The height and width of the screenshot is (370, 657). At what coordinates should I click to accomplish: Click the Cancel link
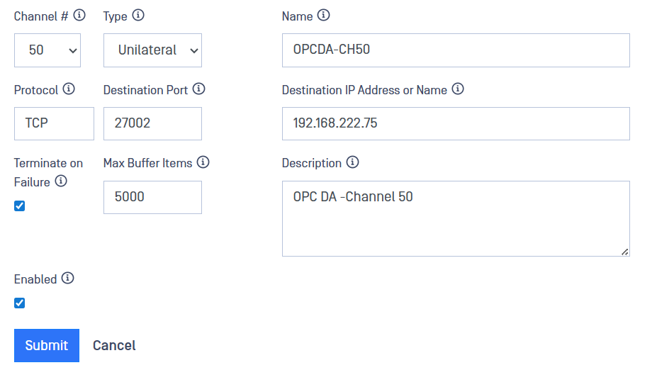point(114,345)
